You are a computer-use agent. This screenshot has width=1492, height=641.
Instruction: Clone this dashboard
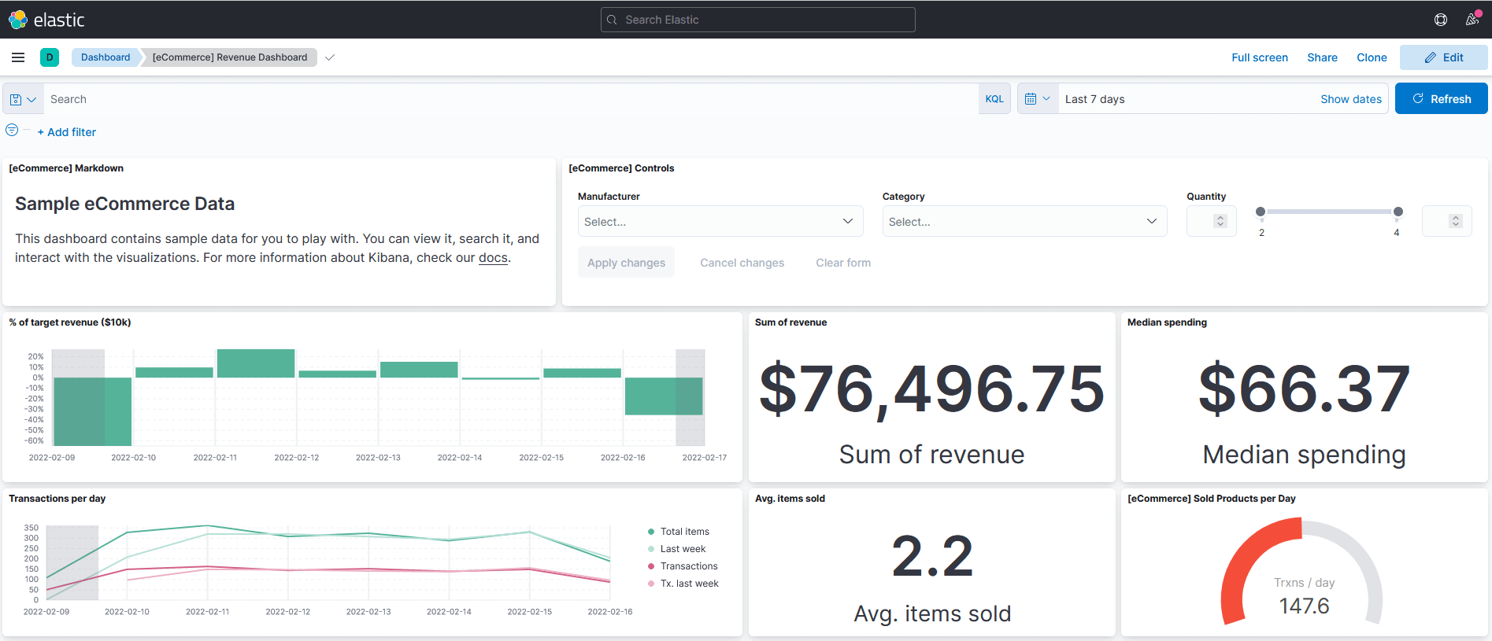1372,57
